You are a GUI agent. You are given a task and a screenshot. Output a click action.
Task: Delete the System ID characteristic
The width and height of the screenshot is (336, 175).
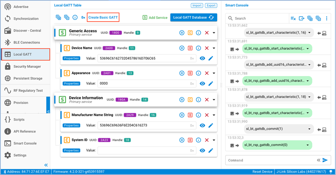pyautogui.click(x=207, y=140)
